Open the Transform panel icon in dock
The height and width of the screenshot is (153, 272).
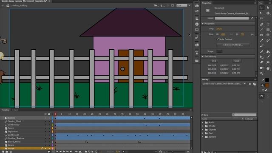click(x=197, y=29)
